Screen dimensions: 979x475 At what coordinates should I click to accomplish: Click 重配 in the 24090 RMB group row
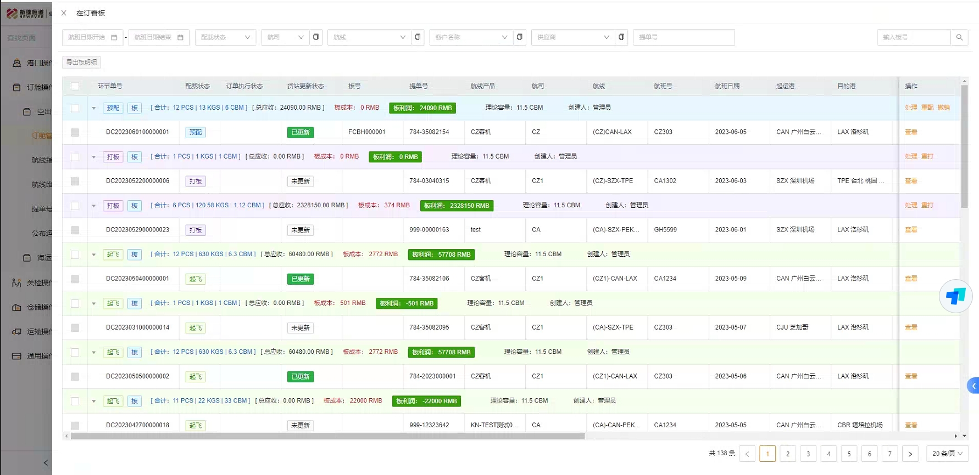pos(927,108)
